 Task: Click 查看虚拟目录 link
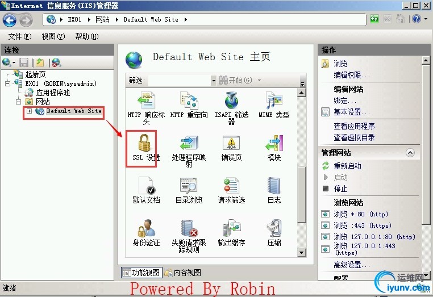point(354,137)
